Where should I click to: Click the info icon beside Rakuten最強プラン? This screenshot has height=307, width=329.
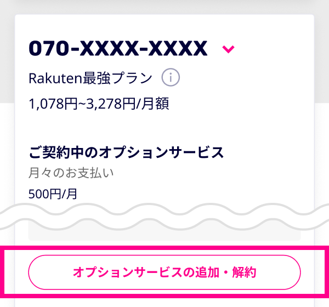click(x=171, y=78)
